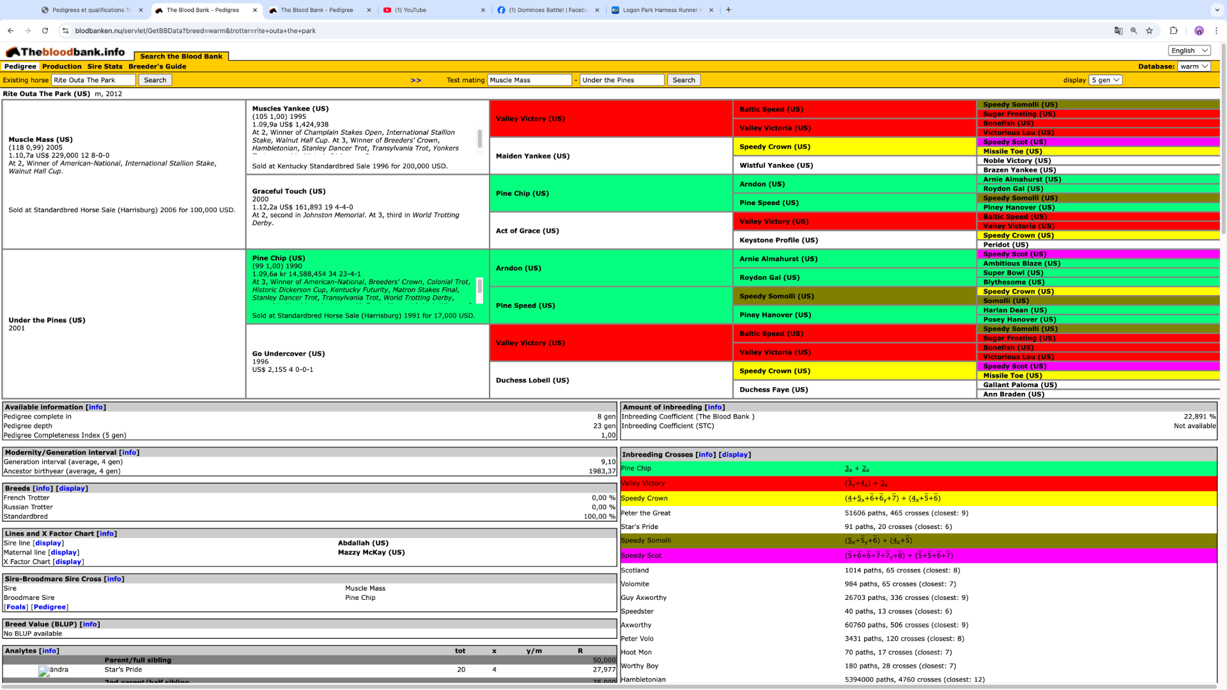The image size is (1227, 690).
Task: Click Duchess Lobell (US) in pedigree
Action: pyautogui.click(x=532, y=380)
